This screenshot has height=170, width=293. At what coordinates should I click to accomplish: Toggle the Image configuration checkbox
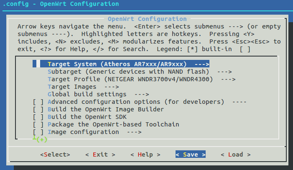click(x=38, y=132)
